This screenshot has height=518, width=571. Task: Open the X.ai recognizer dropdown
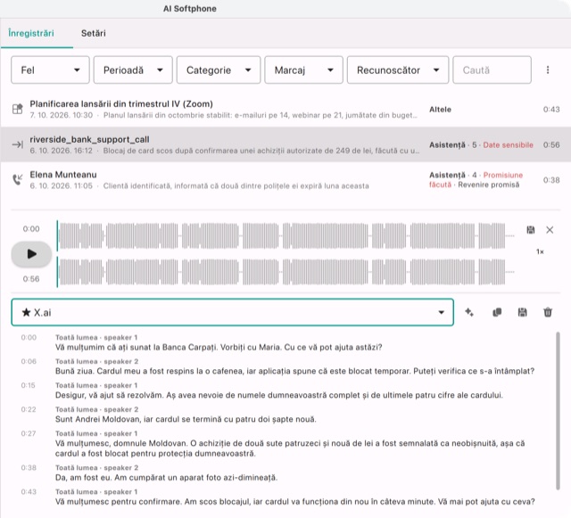click(232, 312)
